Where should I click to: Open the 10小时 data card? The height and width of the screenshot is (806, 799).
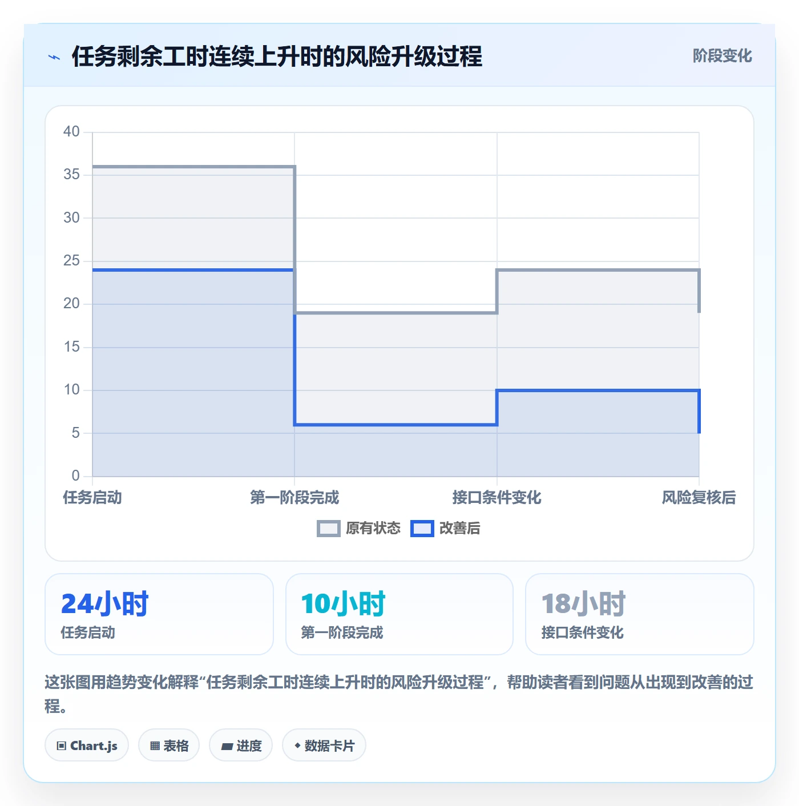point(399,614)
